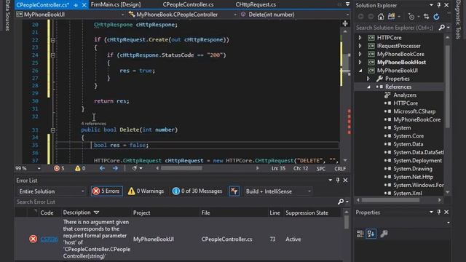466x262 pixels.
Task: Expand the HTTPCore project node
Action: point(360,38)
